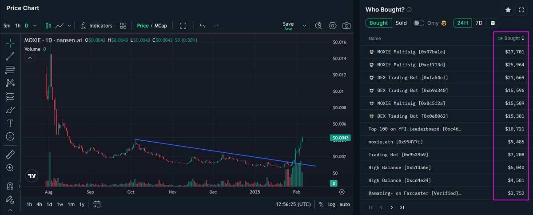Select the 7D timeframe tab
The width and height of the screenshot is (533, 215).
click(479, 23)
